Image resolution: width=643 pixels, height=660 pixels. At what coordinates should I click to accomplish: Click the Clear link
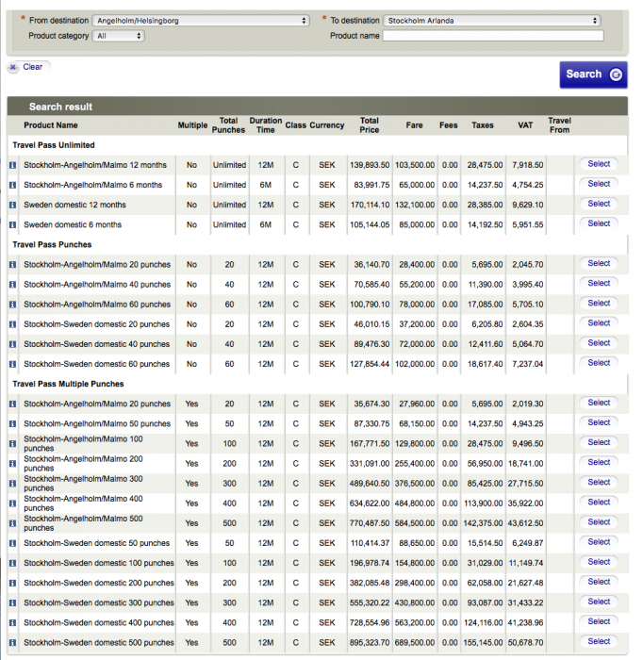[33, 67]
